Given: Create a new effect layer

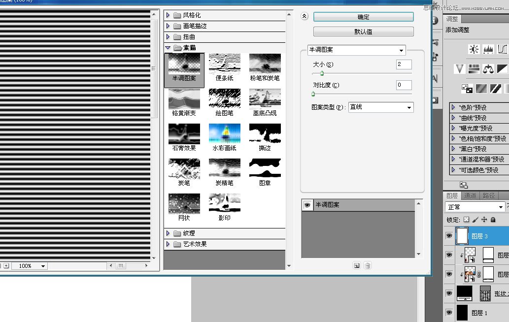Looking at the screenshot, I should click(357, 265).
